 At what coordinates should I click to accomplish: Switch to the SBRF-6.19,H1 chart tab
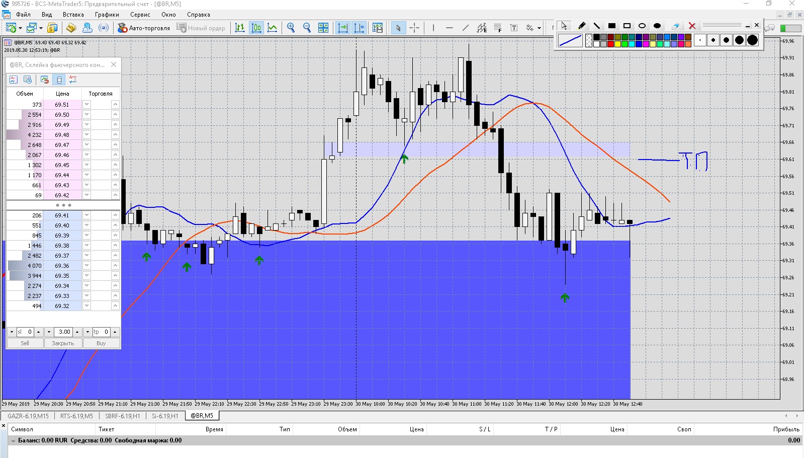(x=123, y=416)
